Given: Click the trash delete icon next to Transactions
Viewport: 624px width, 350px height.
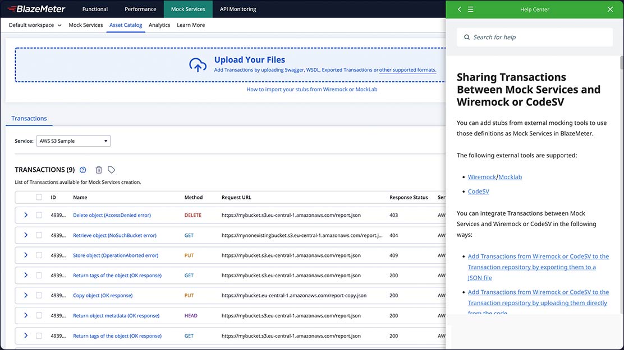Looking at the screenshot, I should 99,170.
